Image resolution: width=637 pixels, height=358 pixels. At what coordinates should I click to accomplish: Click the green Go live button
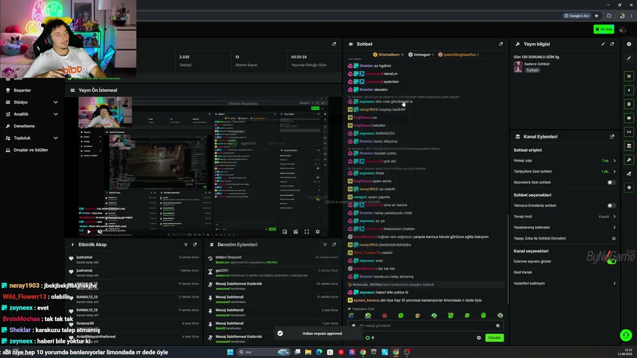click(x=604, y=29)
